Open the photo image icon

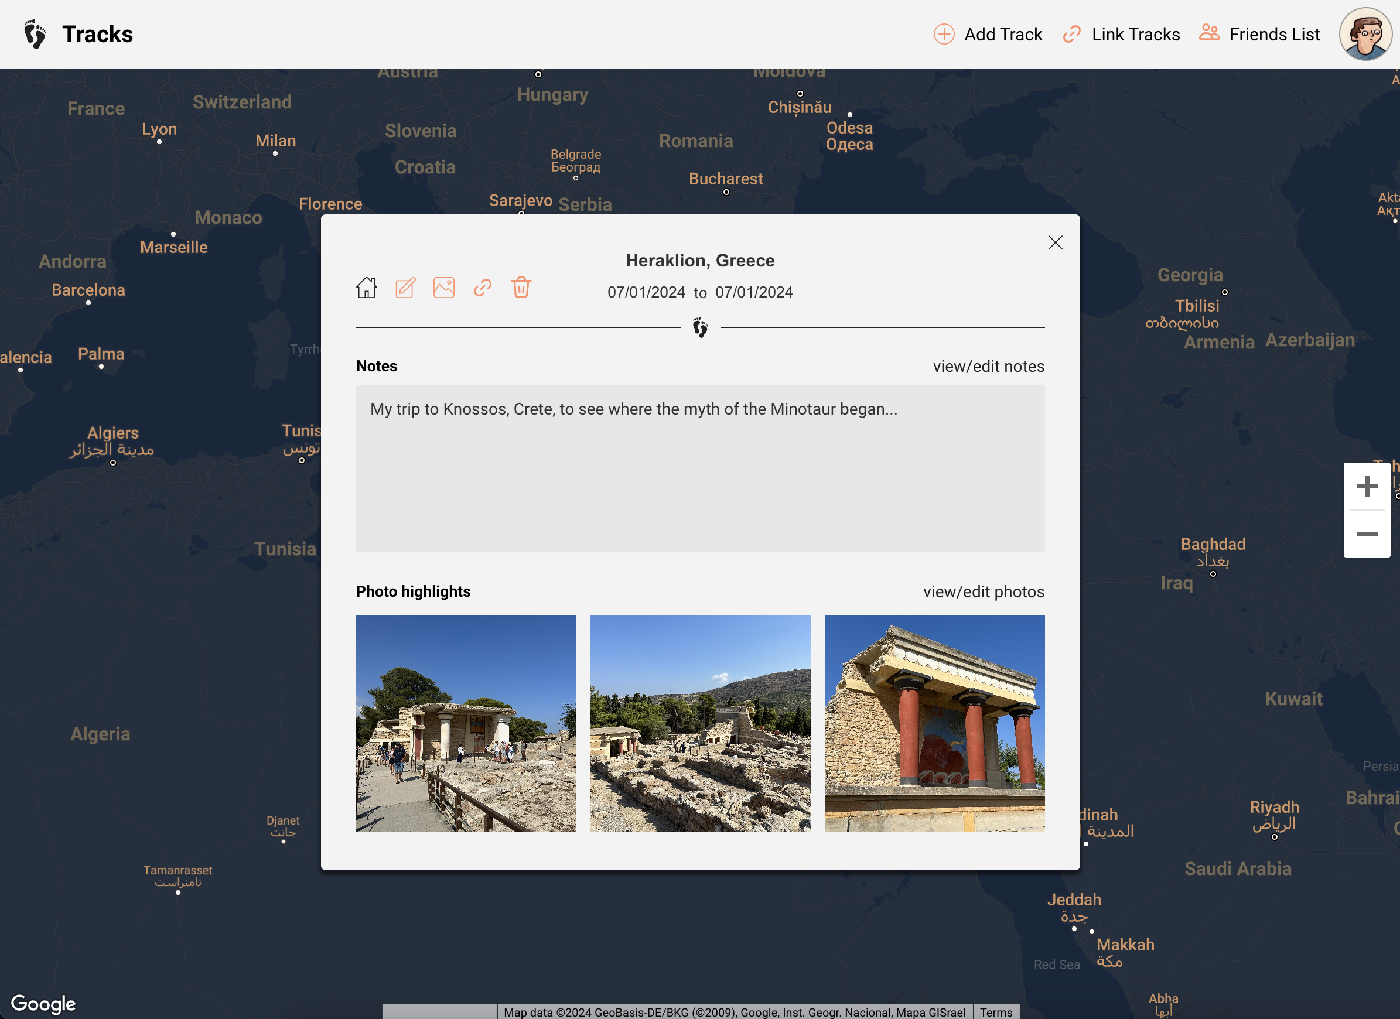tap(444, 288)
